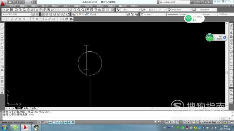
Task: Open the ByLayer color control dropdown
Action: click(x=153, y=14)
